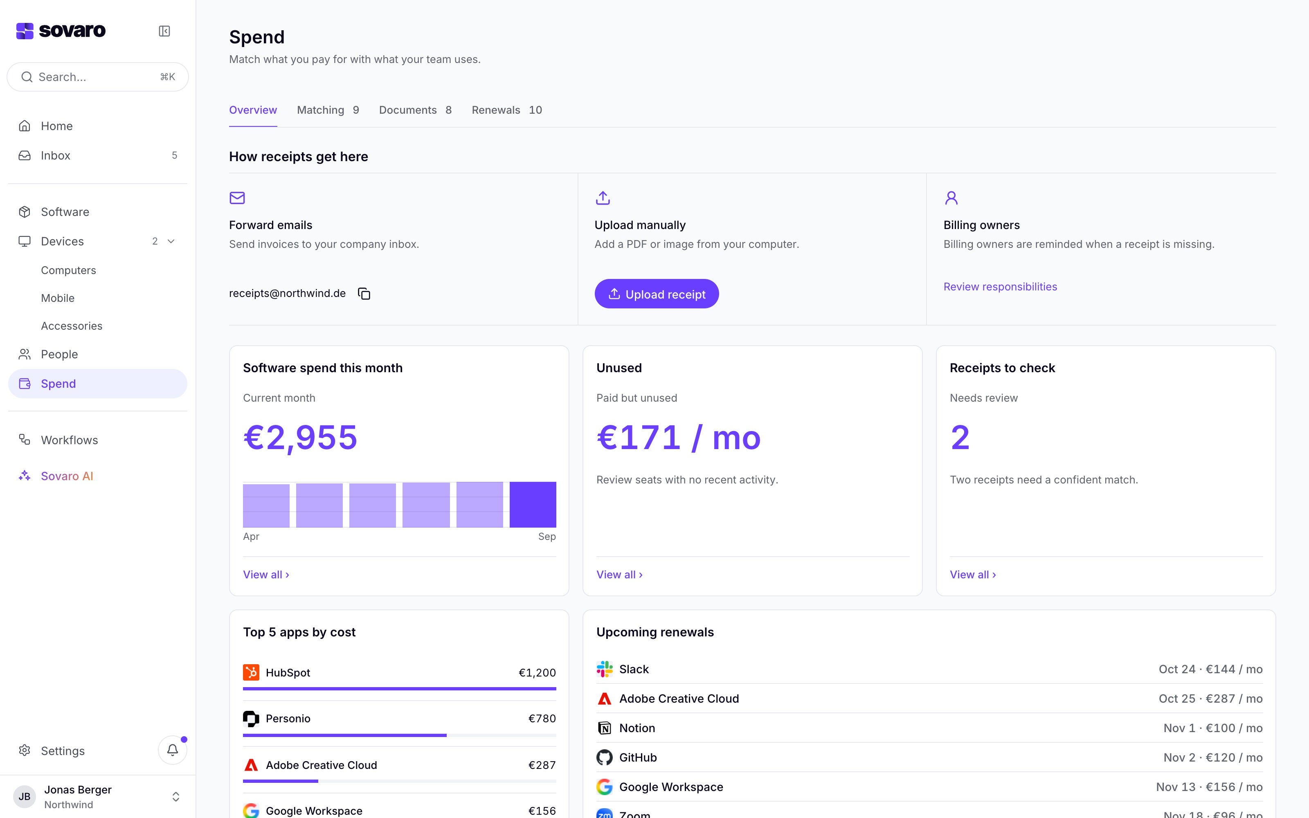Copy the receipts@northwind.de address icon

pyautogui.click(x=364, y=293)
